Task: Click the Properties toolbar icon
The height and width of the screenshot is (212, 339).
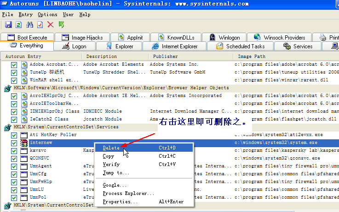Action: [40, 25]
